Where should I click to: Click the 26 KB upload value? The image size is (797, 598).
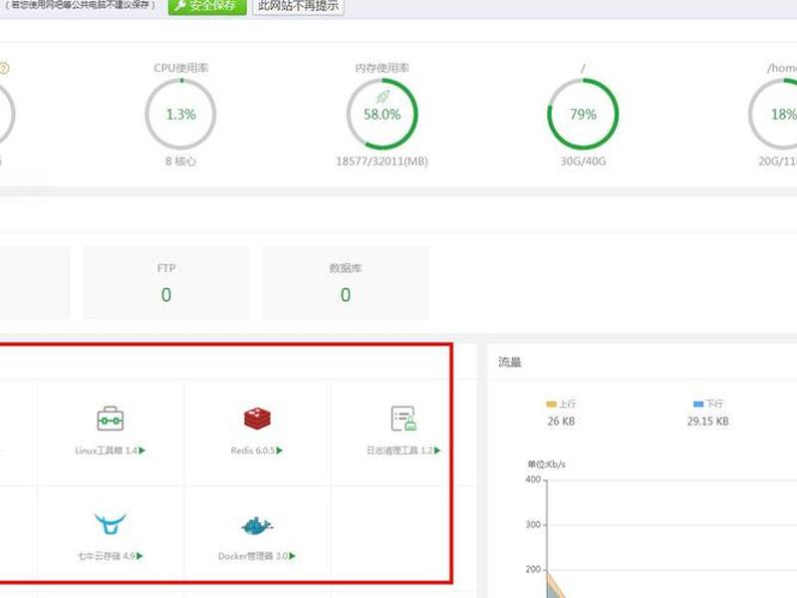click(x=561, y=422)
